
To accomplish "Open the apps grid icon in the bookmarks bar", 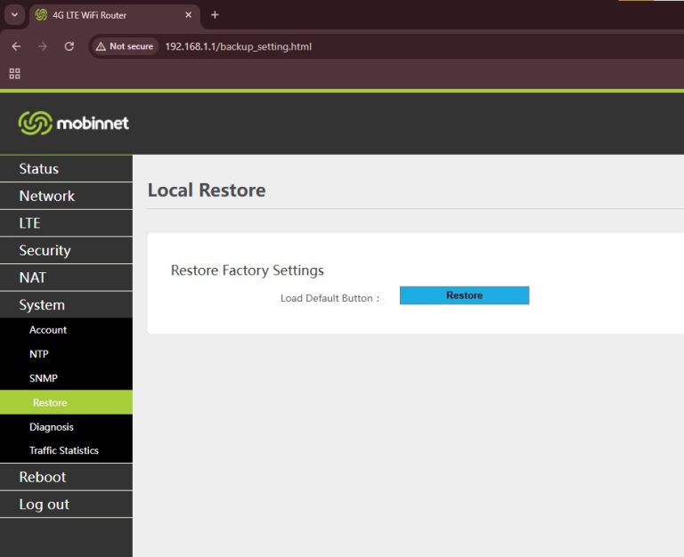I will point(14,74).
